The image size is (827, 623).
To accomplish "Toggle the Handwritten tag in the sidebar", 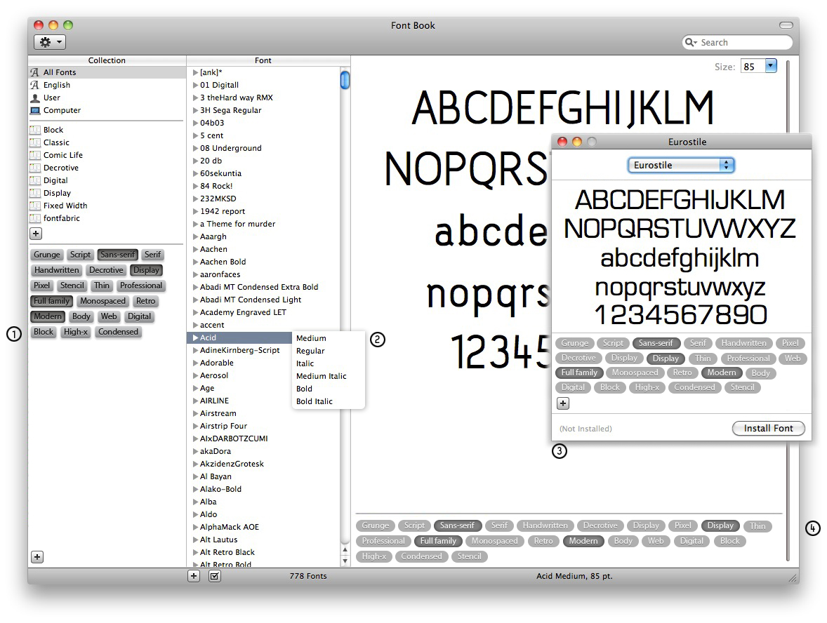I will (x=56, y=270).
